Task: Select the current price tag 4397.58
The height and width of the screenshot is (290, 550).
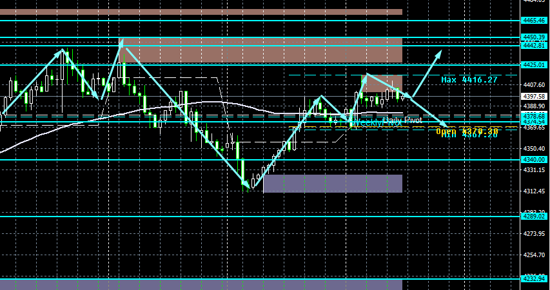Action: [x=535, y=96]
